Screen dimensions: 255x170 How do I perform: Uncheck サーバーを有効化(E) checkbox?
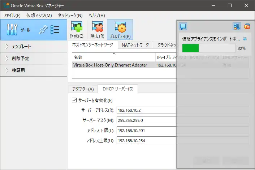(74, 100)
